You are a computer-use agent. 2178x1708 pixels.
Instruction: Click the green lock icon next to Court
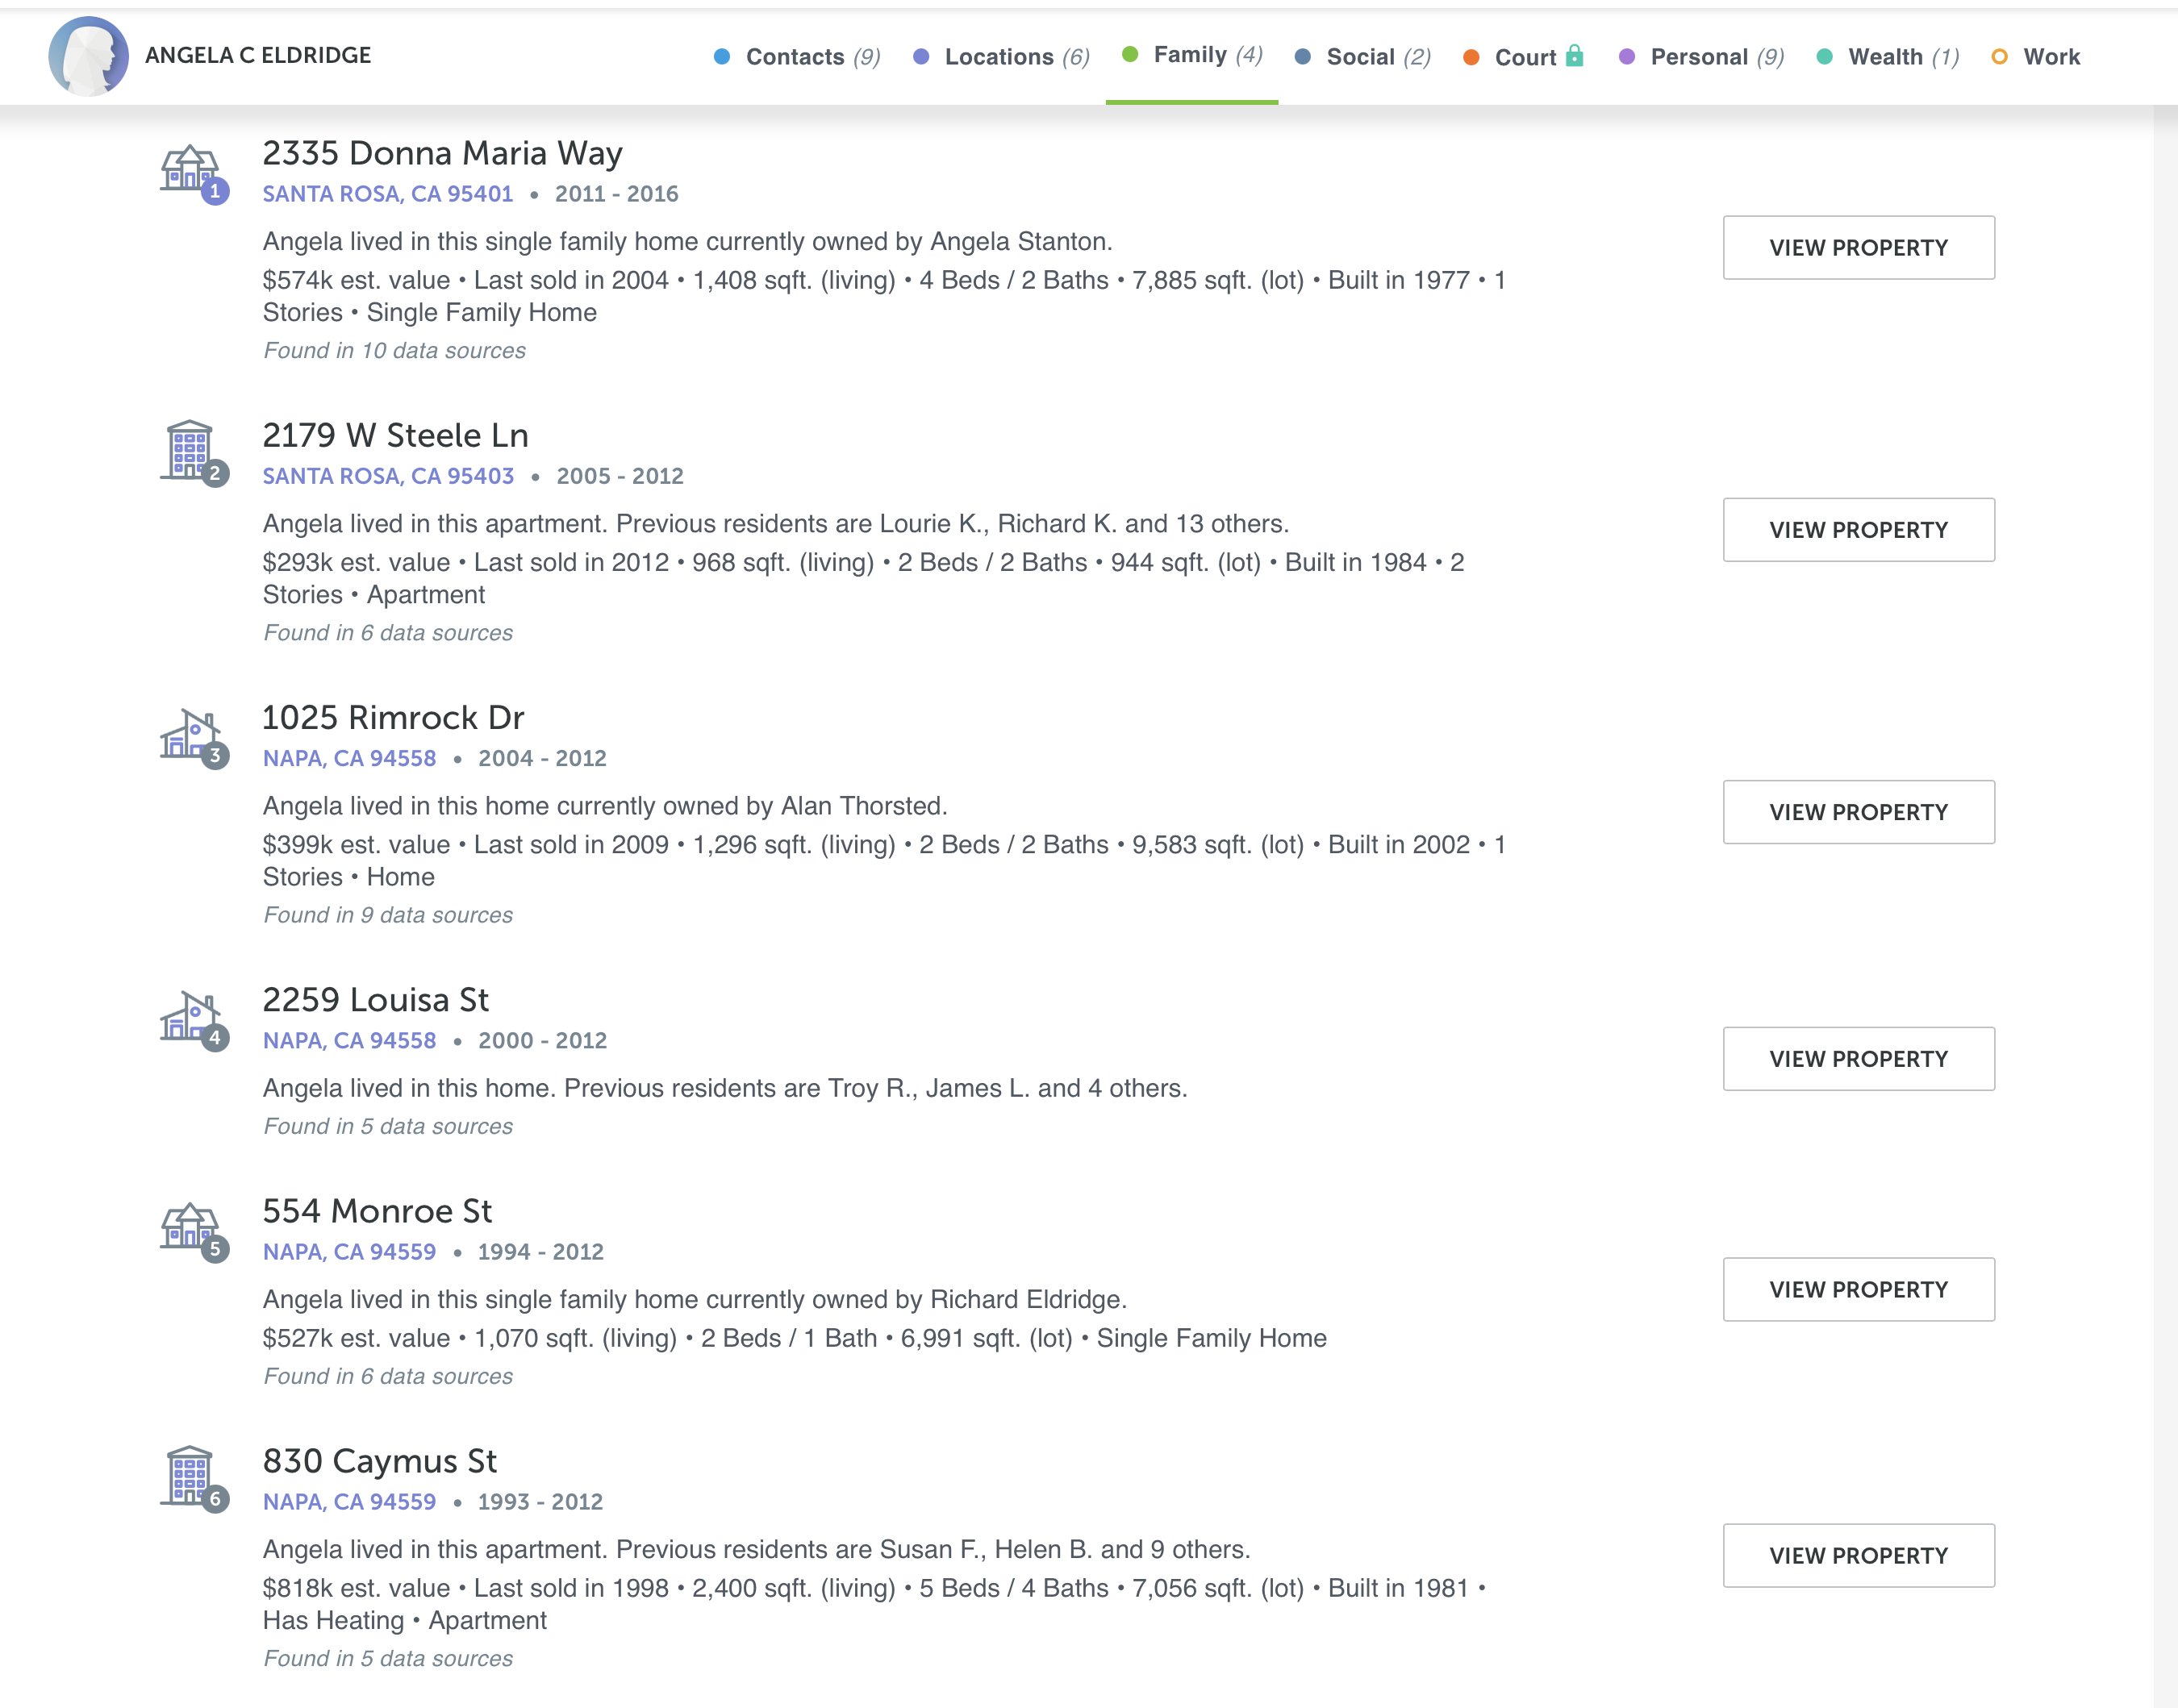1575,56
